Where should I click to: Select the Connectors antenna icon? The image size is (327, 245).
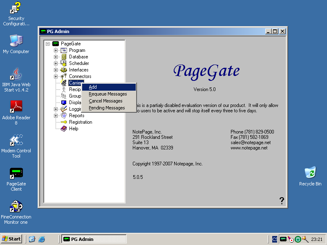(64, 76)
